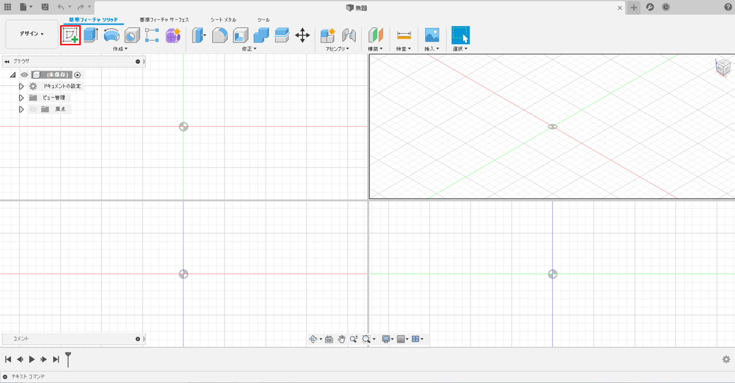Open the 作成 dropdown menu
Image resolution: width=735 pixels, height=383 pixels.
tap(120, 49)
